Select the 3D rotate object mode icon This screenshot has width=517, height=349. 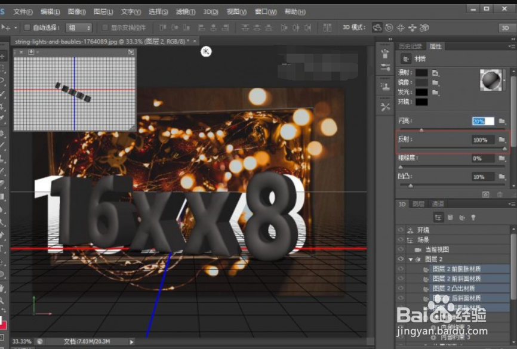pos(377,27)
